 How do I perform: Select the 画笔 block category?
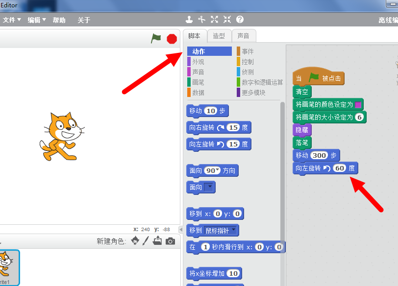pyautogui.click(x=199, y=83)
